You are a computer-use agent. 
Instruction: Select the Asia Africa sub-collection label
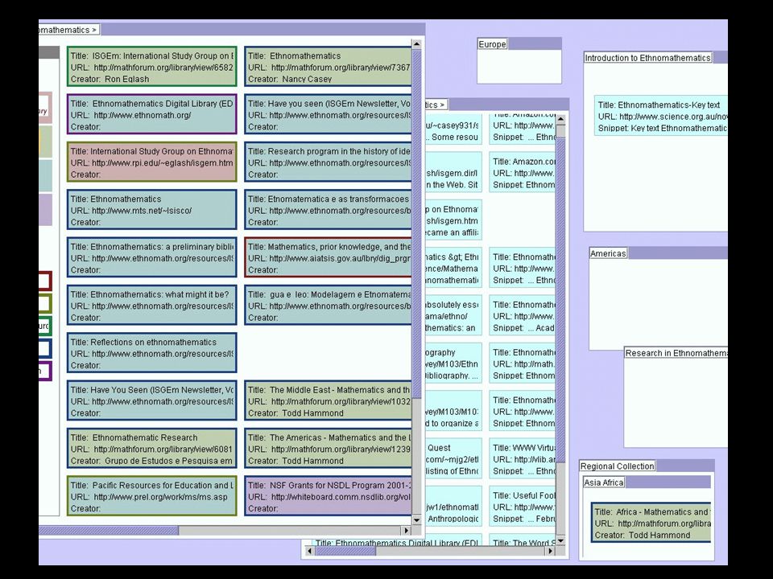click(x=604, y=482)
